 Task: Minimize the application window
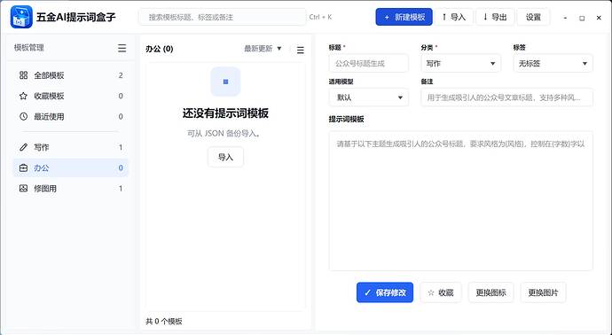(x=565, y=18)
